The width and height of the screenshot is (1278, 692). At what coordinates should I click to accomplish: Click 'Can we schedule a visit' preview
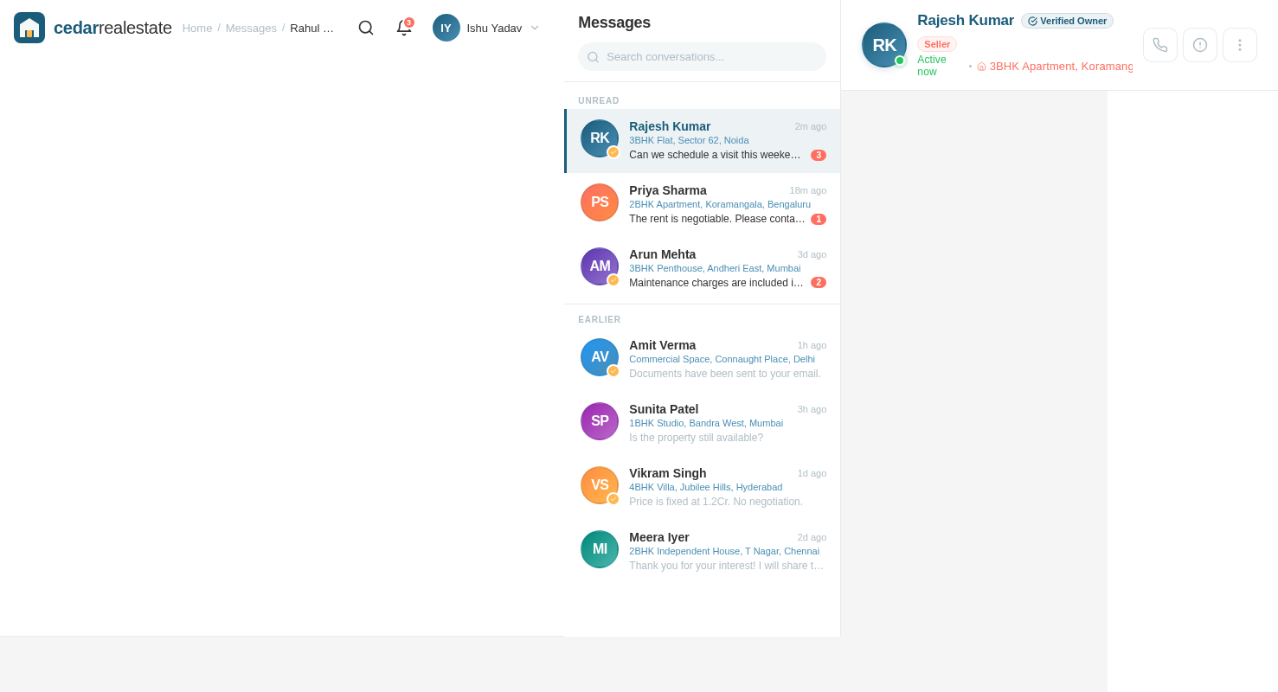pyautogui.click(x=716, y=155)
